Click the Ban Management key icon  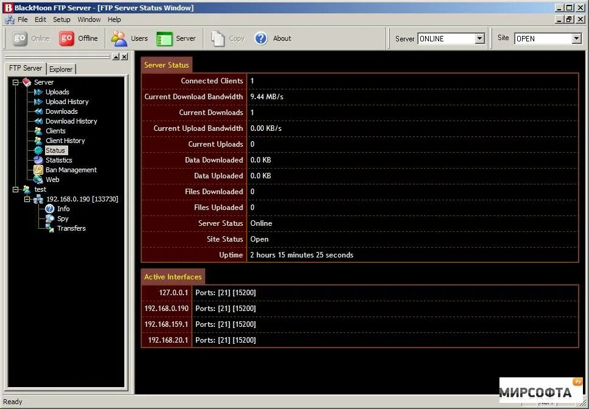(38, 170)
